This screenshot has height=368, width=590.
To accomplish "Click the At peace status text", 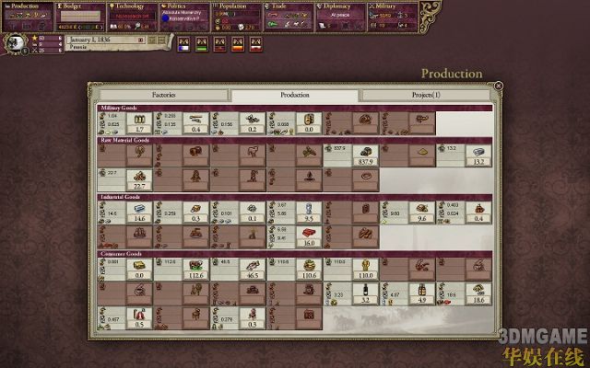I will pyautogui.click(x=340, y=15).
